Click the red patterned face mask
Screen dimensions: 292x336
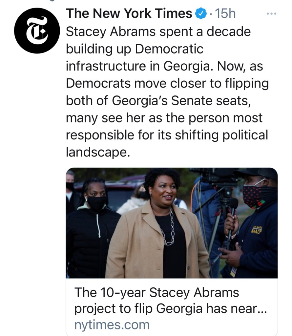coord(255,194)
